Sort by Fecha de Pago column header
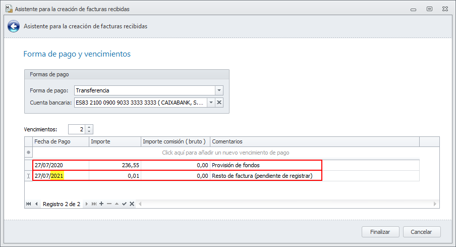This screenshot has height=247, width=456. [61, 141]
